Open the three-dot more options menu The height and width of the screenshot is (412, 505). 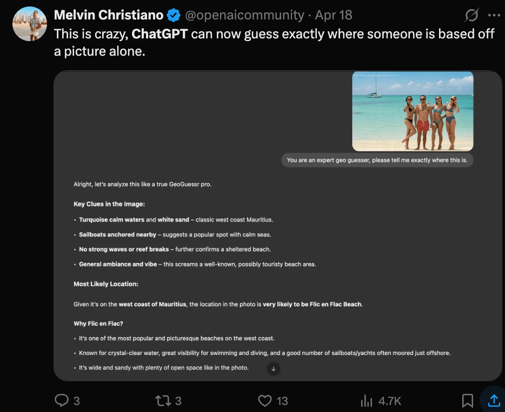[x=494, y=15]
